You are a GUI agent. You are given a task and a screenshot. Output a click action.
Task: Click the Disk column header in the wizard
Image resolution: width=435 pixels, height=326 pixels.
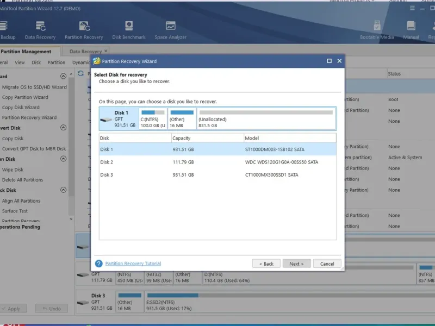135,138
